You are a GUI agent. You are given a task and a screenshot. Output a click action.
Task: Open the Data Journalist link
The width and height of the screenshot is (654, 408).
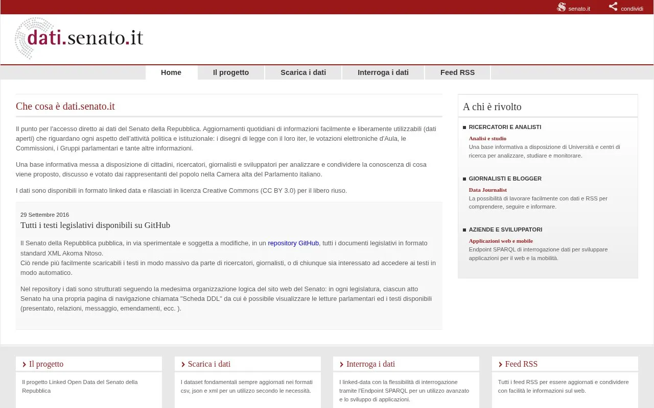coord(488,190)
